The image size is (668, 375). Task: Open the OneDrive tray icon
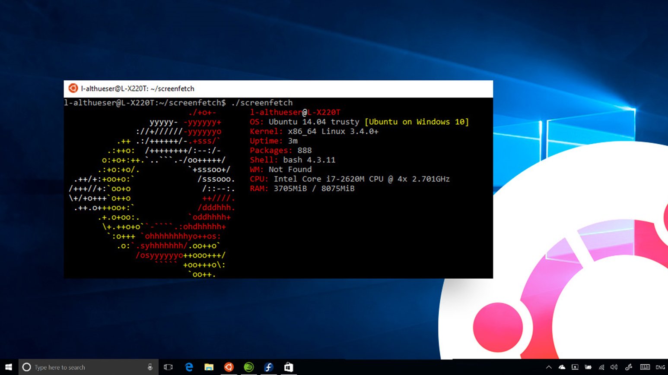click(x=562, y=367)
